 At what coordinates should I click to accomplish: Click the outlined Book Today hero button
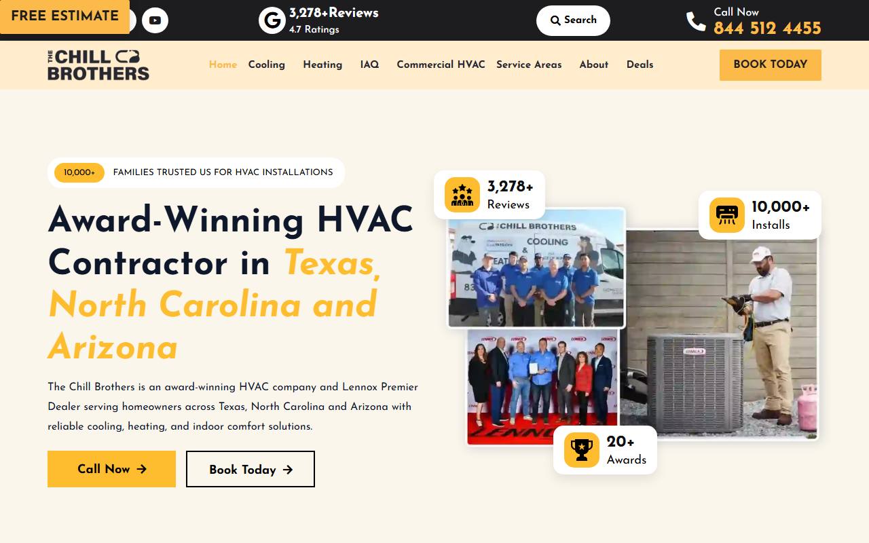tap(251, 469)
